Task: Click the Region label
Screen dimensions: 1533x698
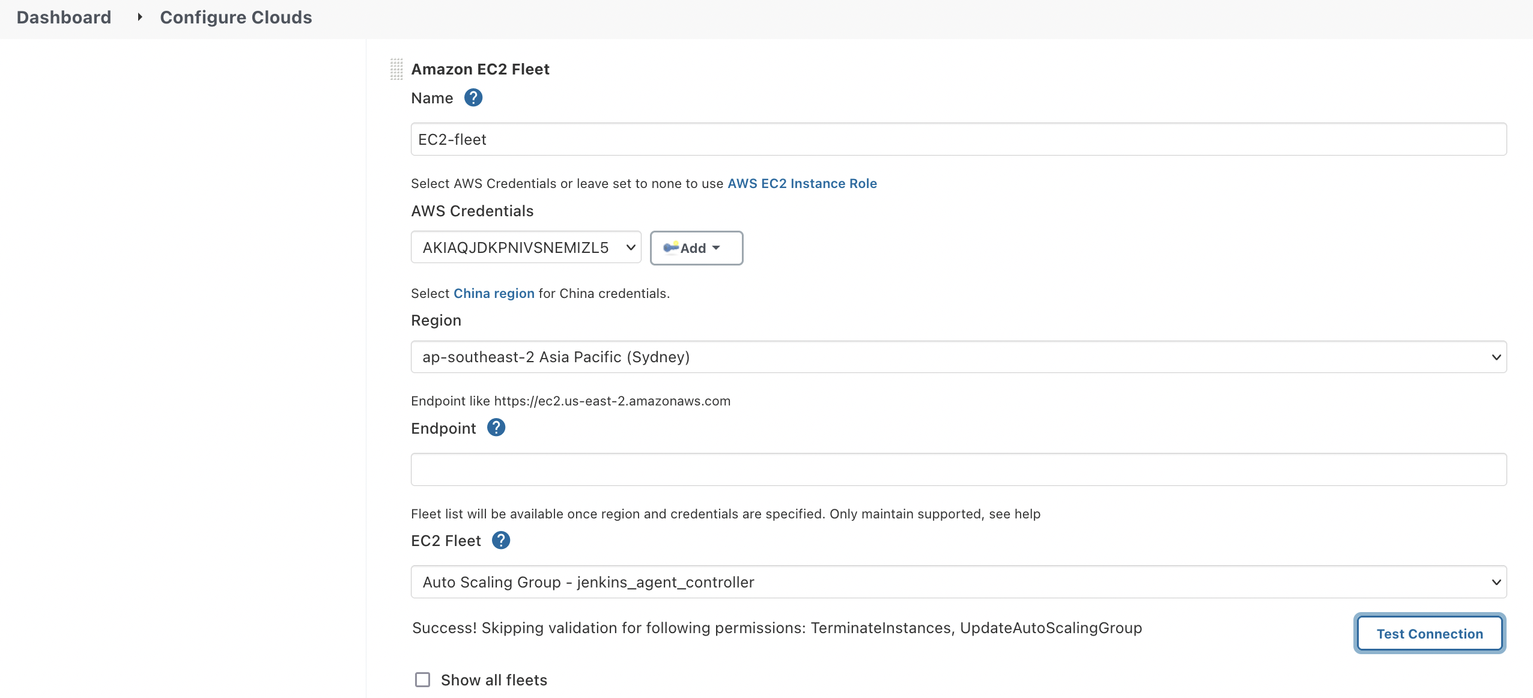Action: click(x=436, y=321)
